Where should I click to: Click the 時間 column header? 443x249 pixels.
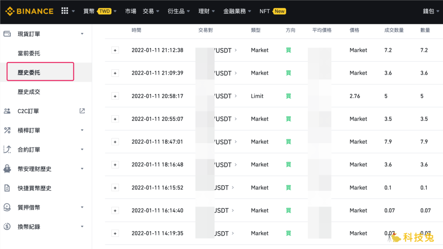pyautogui.click(x=136, y=30)
